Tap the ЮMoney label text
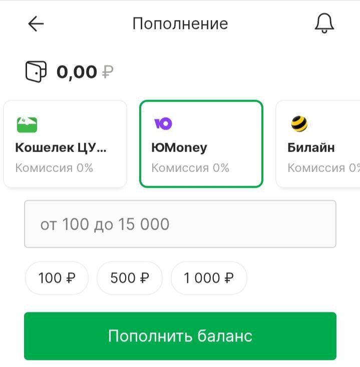 179,148
